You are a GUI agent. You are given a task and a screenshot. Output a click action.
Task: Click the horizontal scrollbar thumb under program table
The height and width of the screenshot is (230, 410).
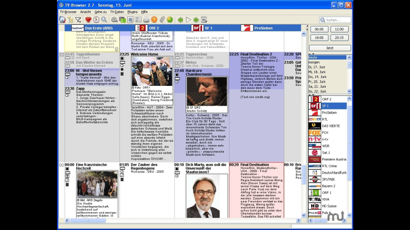click(88, 220)
